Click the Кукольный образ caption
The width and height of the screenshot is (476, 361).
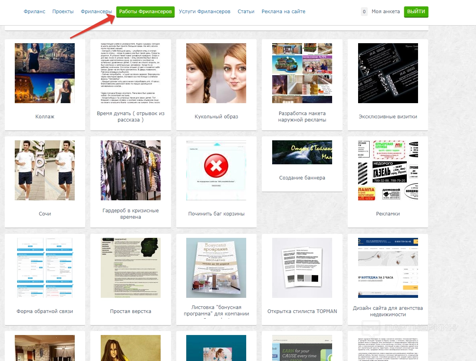pos(216,117)
